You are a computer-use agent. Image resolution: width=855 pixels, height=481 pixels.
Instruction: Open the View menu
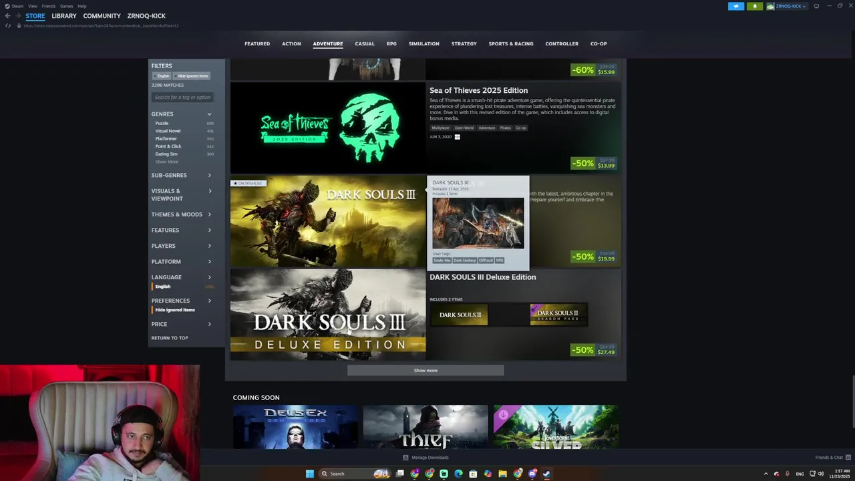coord(32,6)
